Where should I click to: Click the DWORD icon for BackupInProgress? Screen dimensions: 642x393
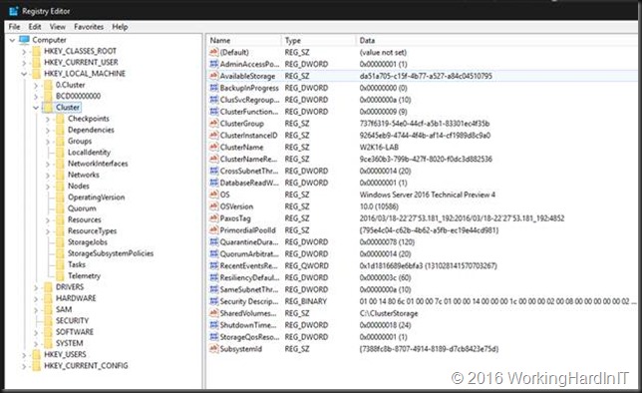pos(213,88)
